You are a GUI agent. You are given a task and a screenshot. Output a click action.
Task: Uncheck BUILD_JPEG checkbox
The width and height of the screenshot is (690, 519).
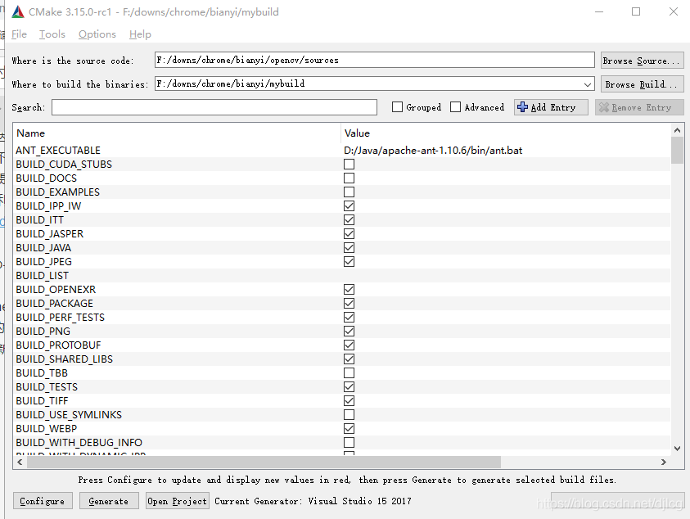349,261
